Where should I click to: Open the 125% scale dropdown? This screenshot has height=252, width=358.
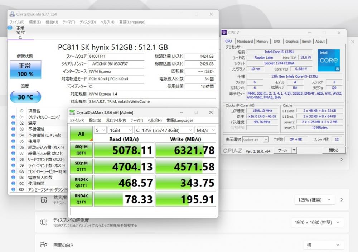[315, 200]
